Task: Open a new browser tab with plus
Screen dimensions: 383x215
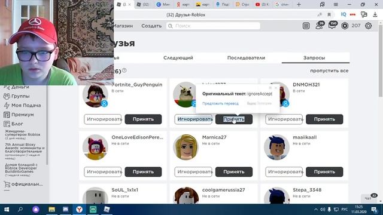Action: pos(299,4)
